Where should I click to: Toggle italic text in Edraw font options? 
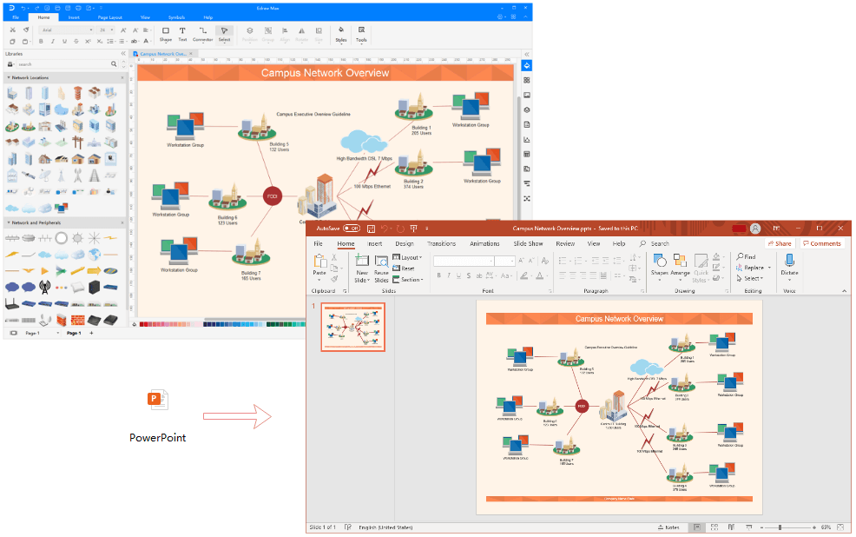[x=52, y=40]
